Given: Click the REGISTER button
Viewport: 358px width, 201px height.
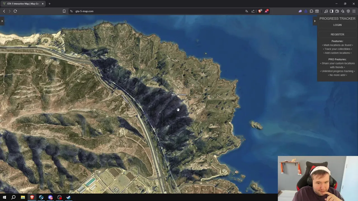Looking at the screenshot, I should 337,34.
